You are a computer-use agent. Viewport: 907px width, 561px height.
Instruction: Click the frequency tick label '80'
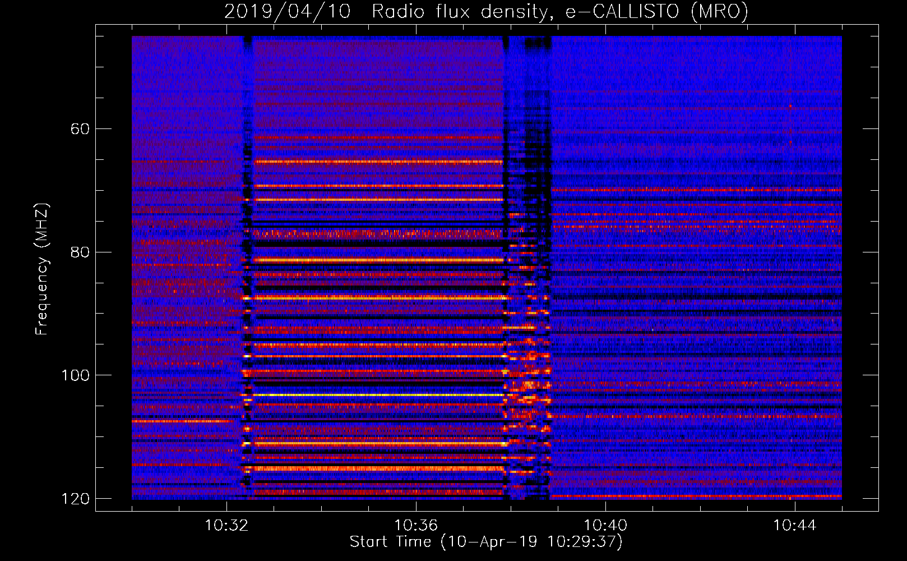(80, 252)
